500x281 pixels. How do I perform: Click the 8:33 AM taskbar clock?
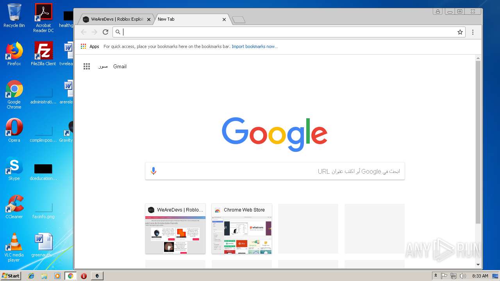tap(480, 276)
